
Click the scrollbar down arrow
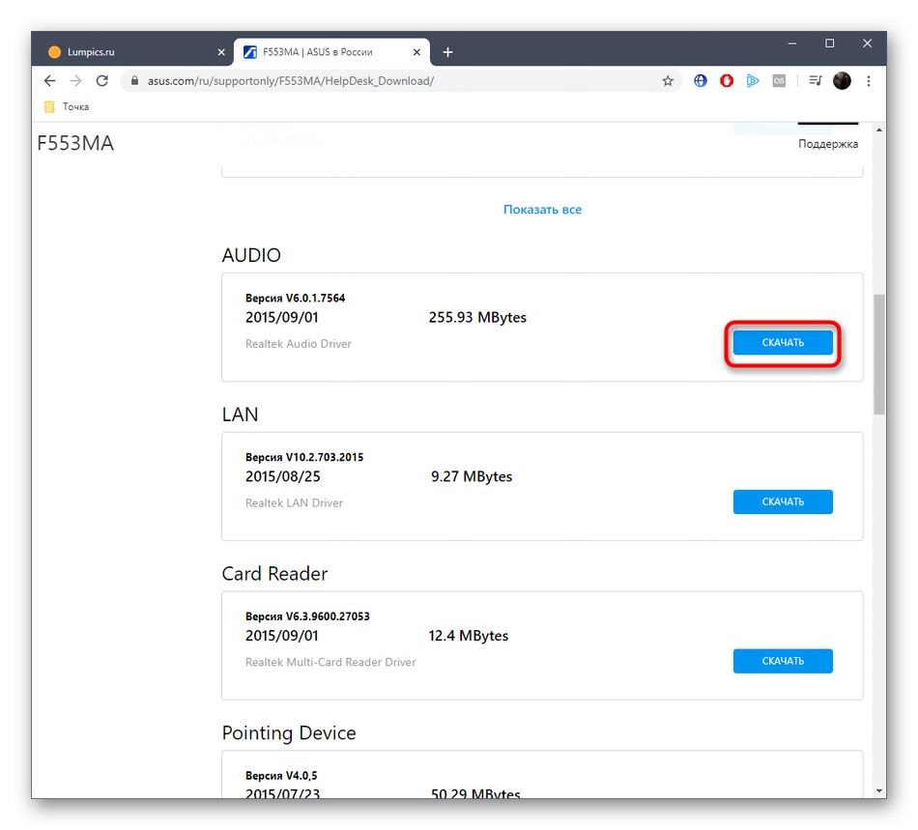pyautogui.click(x=878, y=788)
